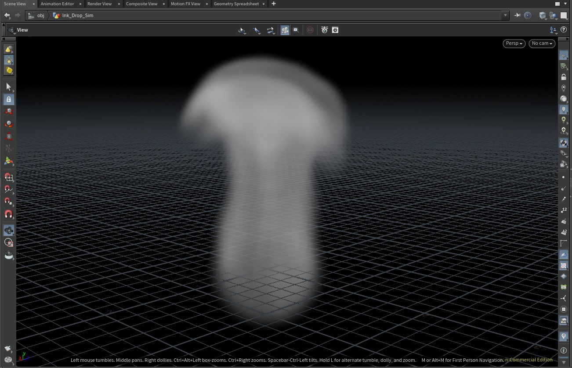Toggle the pin pane icon in path bar

[x=518, y=15]
